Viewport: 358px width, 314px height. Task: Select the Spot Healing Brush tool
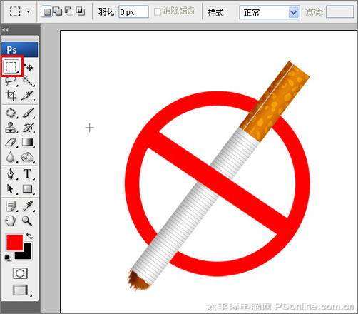tap(11, 113)
